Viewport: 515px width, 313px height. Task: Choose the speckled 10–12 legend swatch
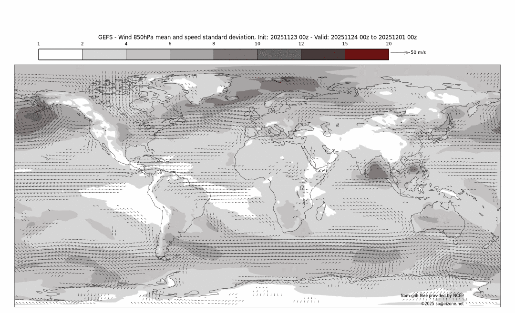279,54
